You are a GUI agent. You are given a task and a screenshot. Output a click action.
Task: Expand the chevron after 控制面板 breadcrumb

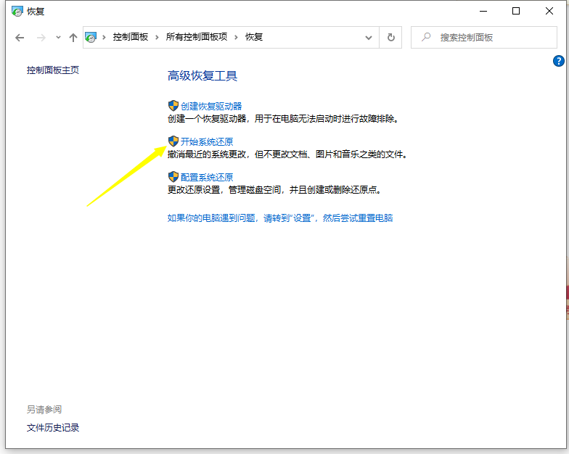pyautogui.click(x=157, y=37)
